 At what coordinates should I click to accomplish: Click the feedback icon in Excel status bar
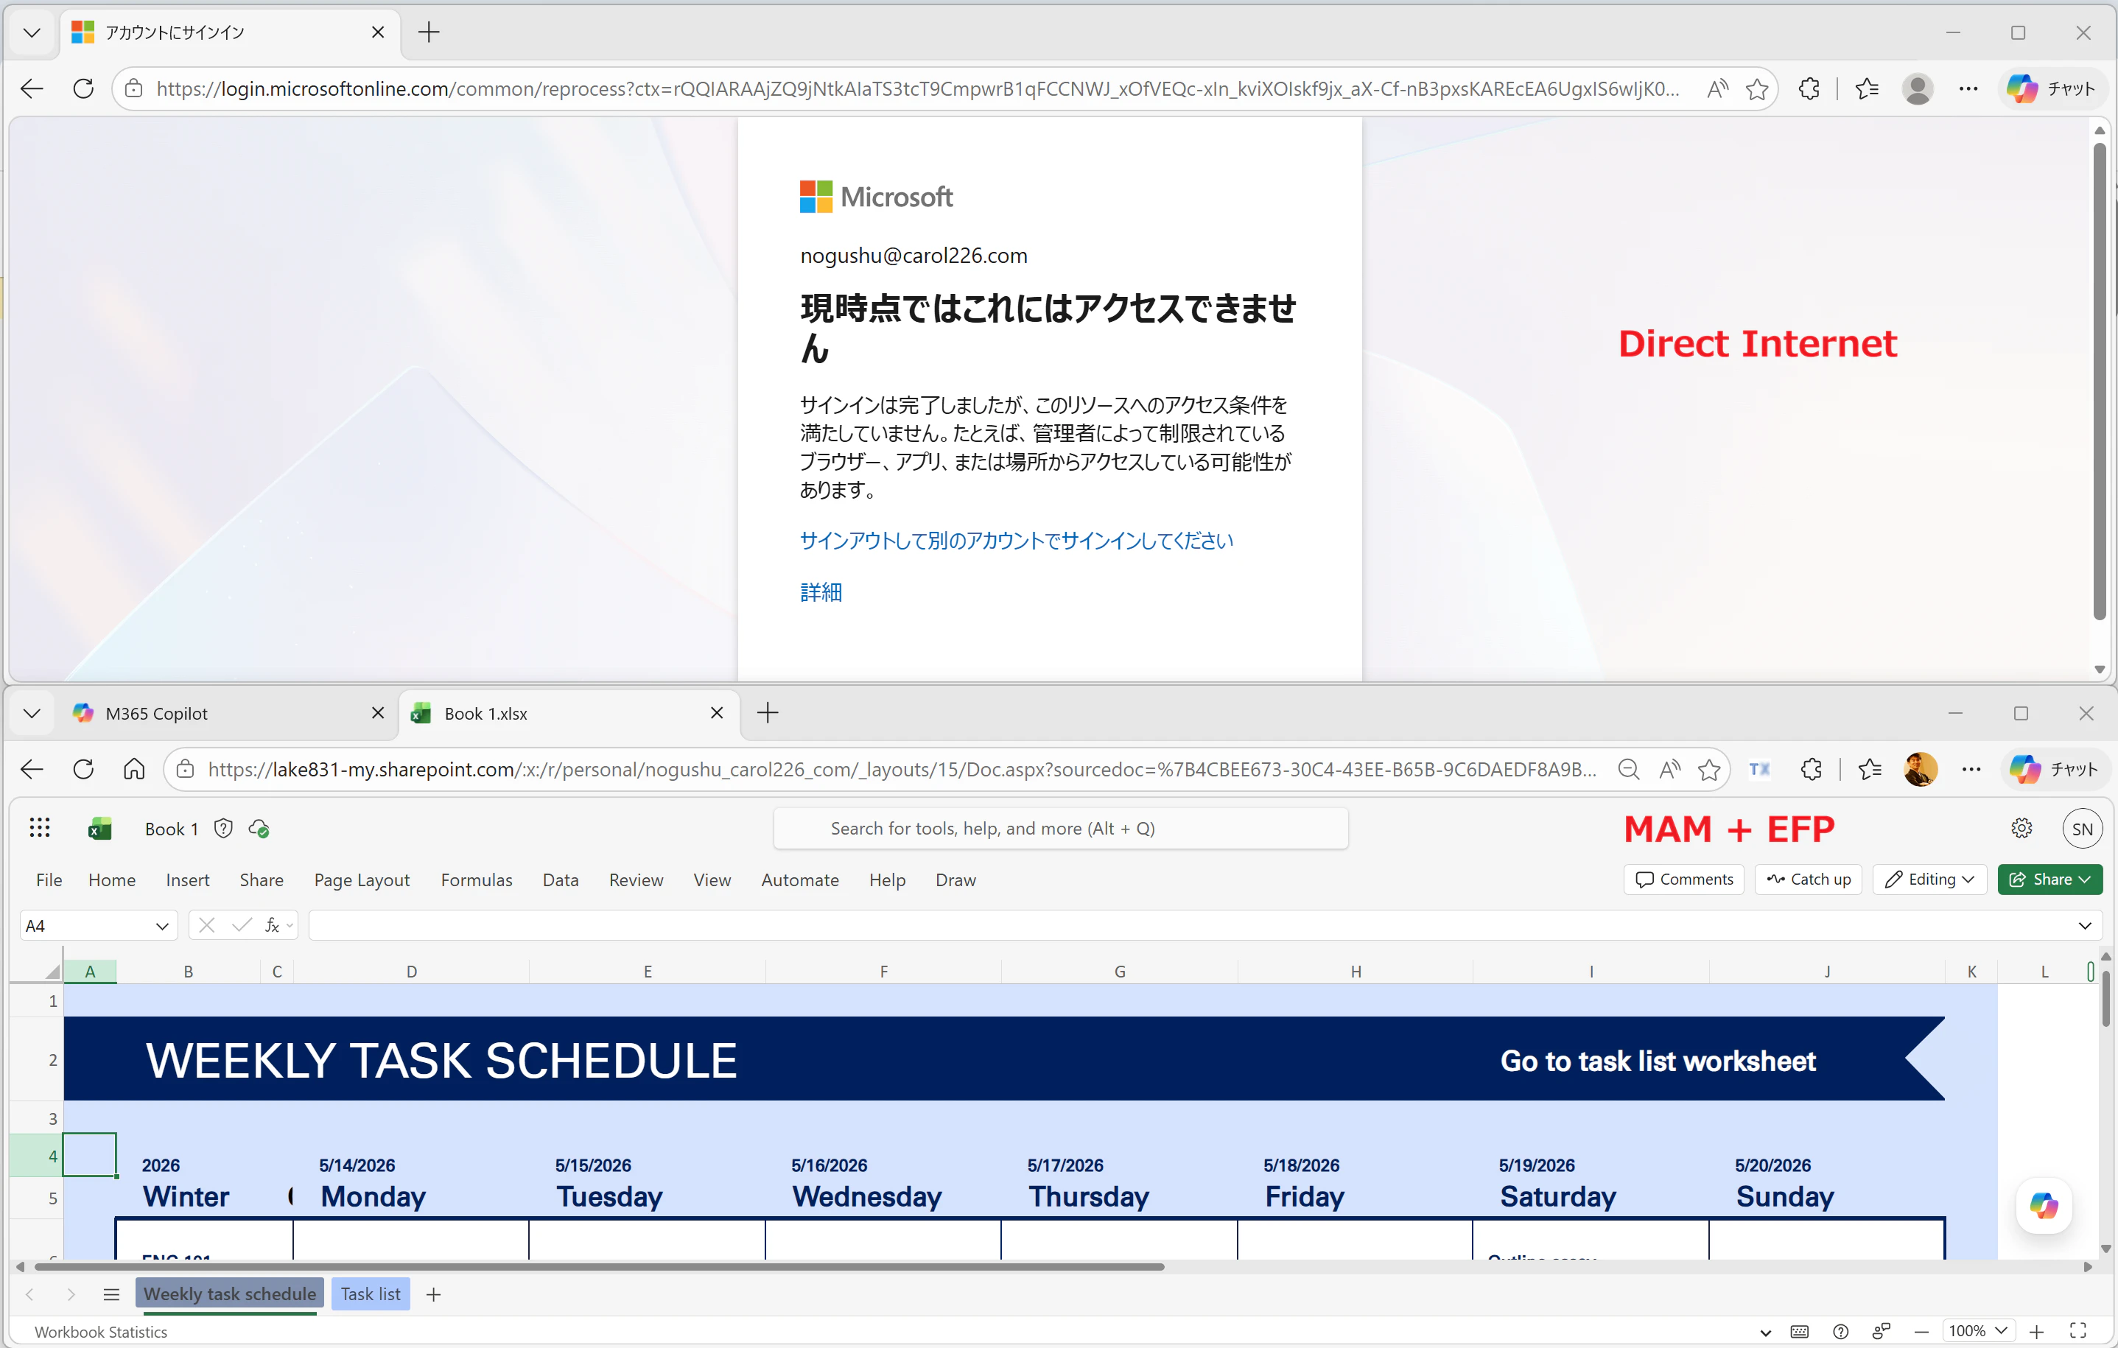point(1881,1331)
